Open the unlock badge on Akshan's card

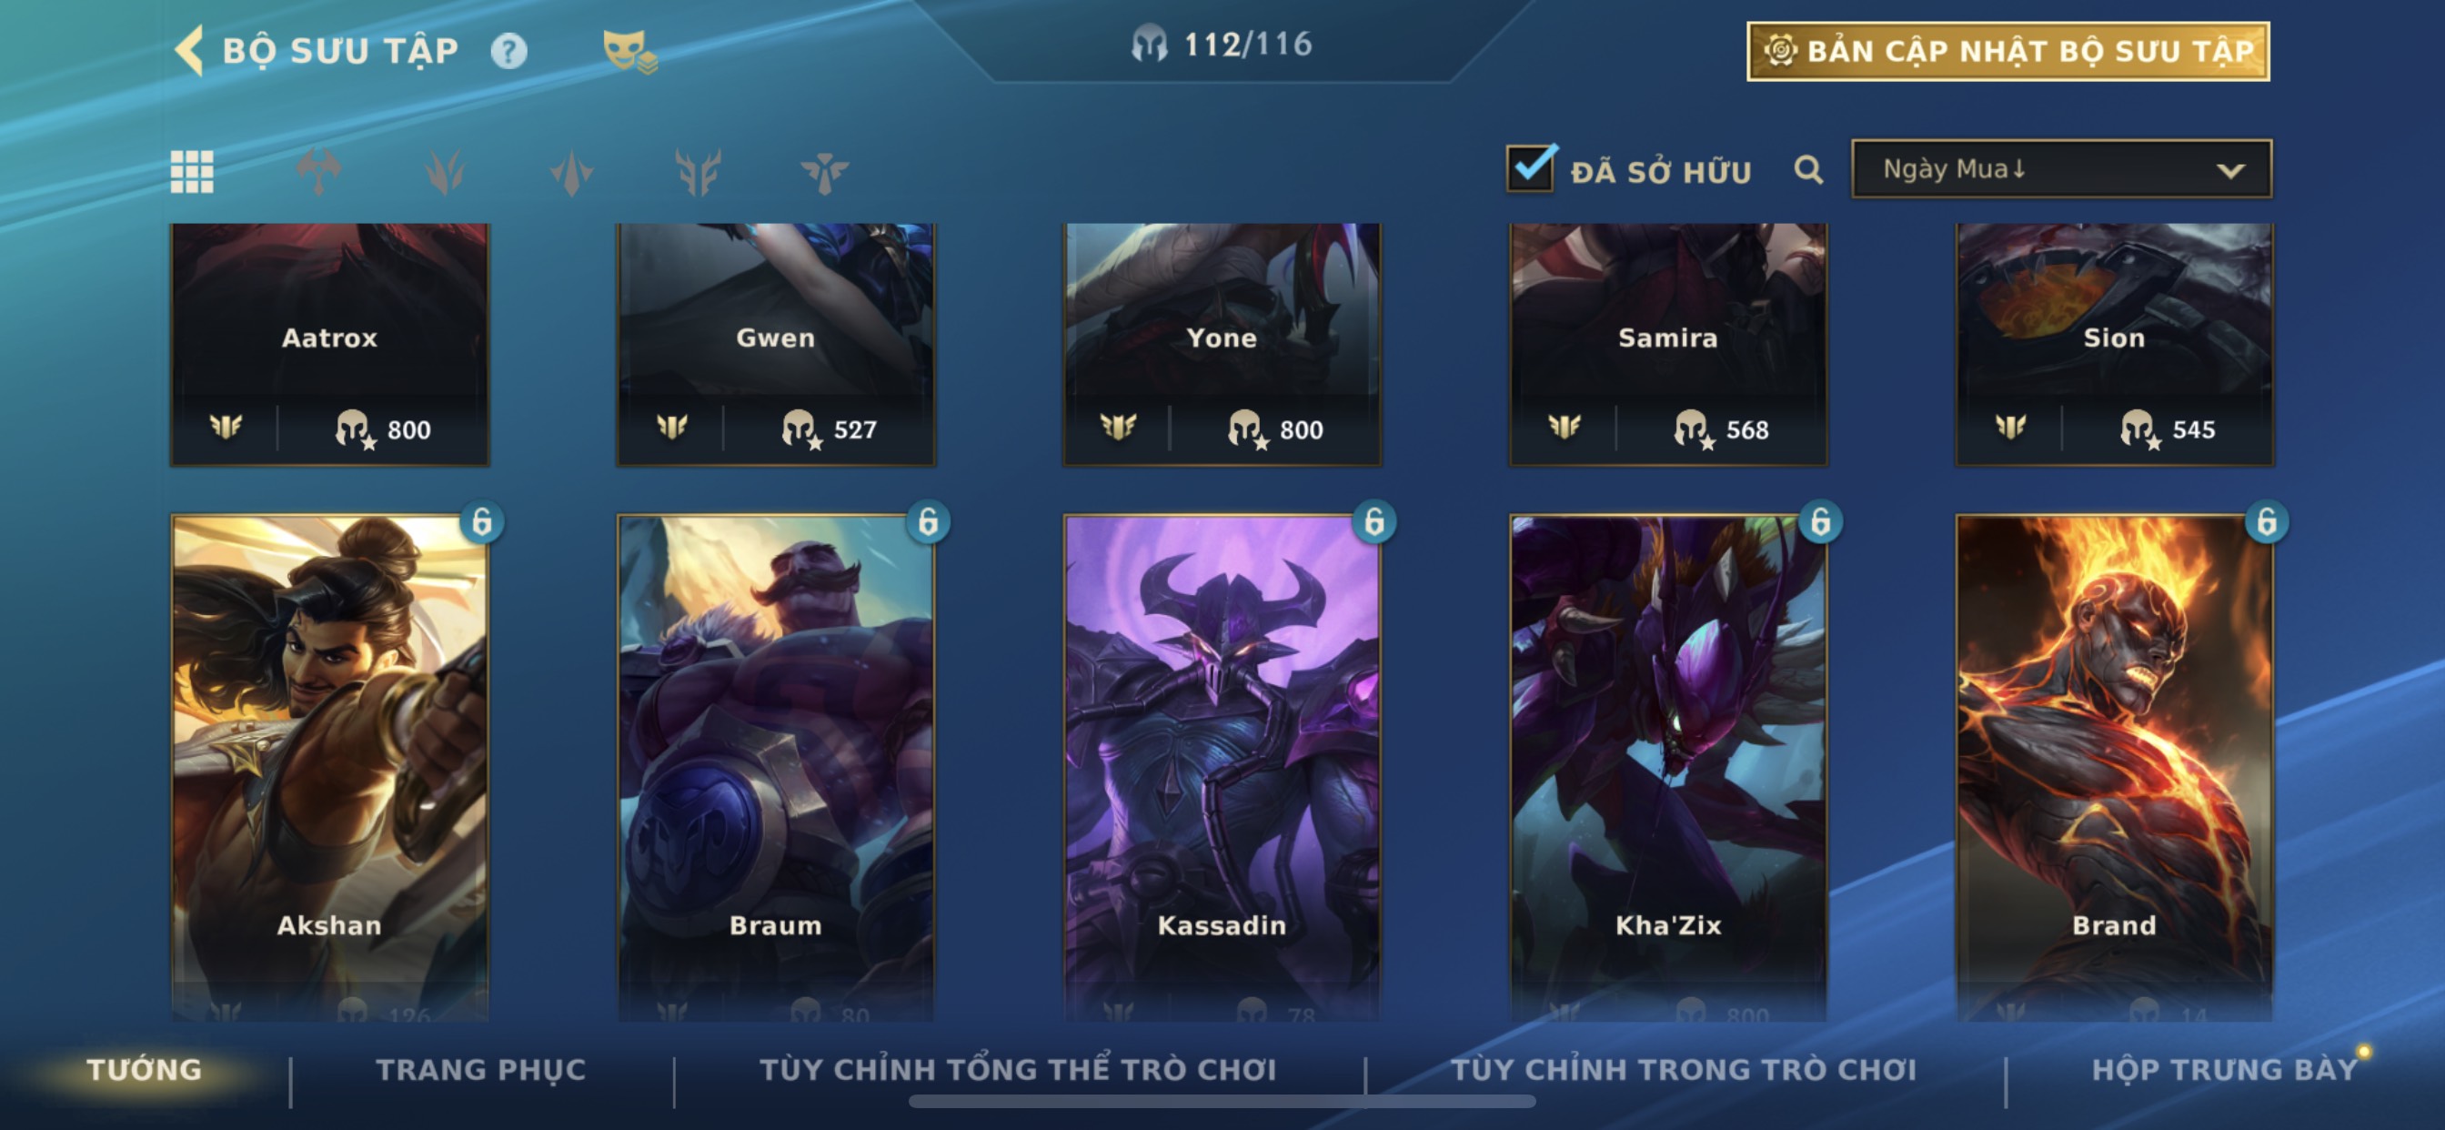point(482,521)
